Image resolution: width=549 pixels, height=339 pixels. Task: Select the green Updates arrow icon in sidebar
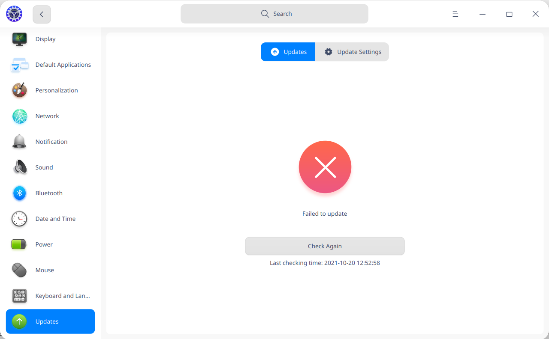19,321
